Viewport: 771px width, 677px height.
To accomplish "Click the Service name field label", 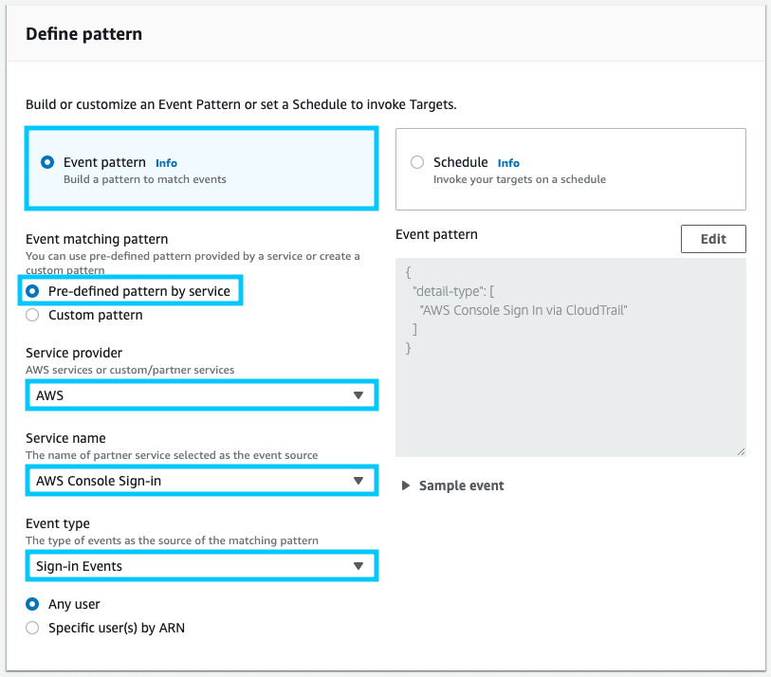I will coord(65,438).
